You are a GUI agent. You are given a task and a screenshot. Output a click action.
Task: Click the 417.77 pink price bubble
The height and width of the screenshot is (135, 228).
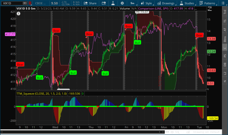tap(10, 34)
